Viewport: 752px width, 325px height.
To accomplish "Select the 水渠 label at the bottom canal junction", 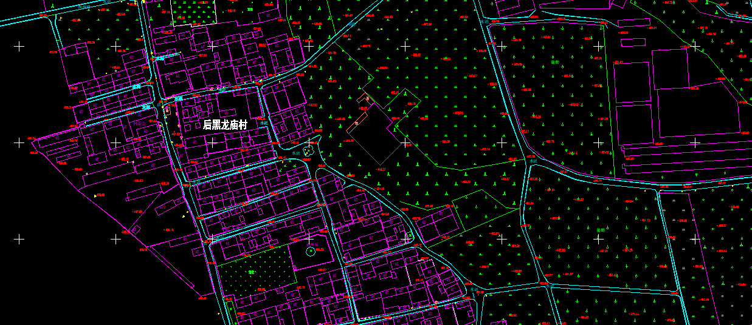I will [474, 290].
